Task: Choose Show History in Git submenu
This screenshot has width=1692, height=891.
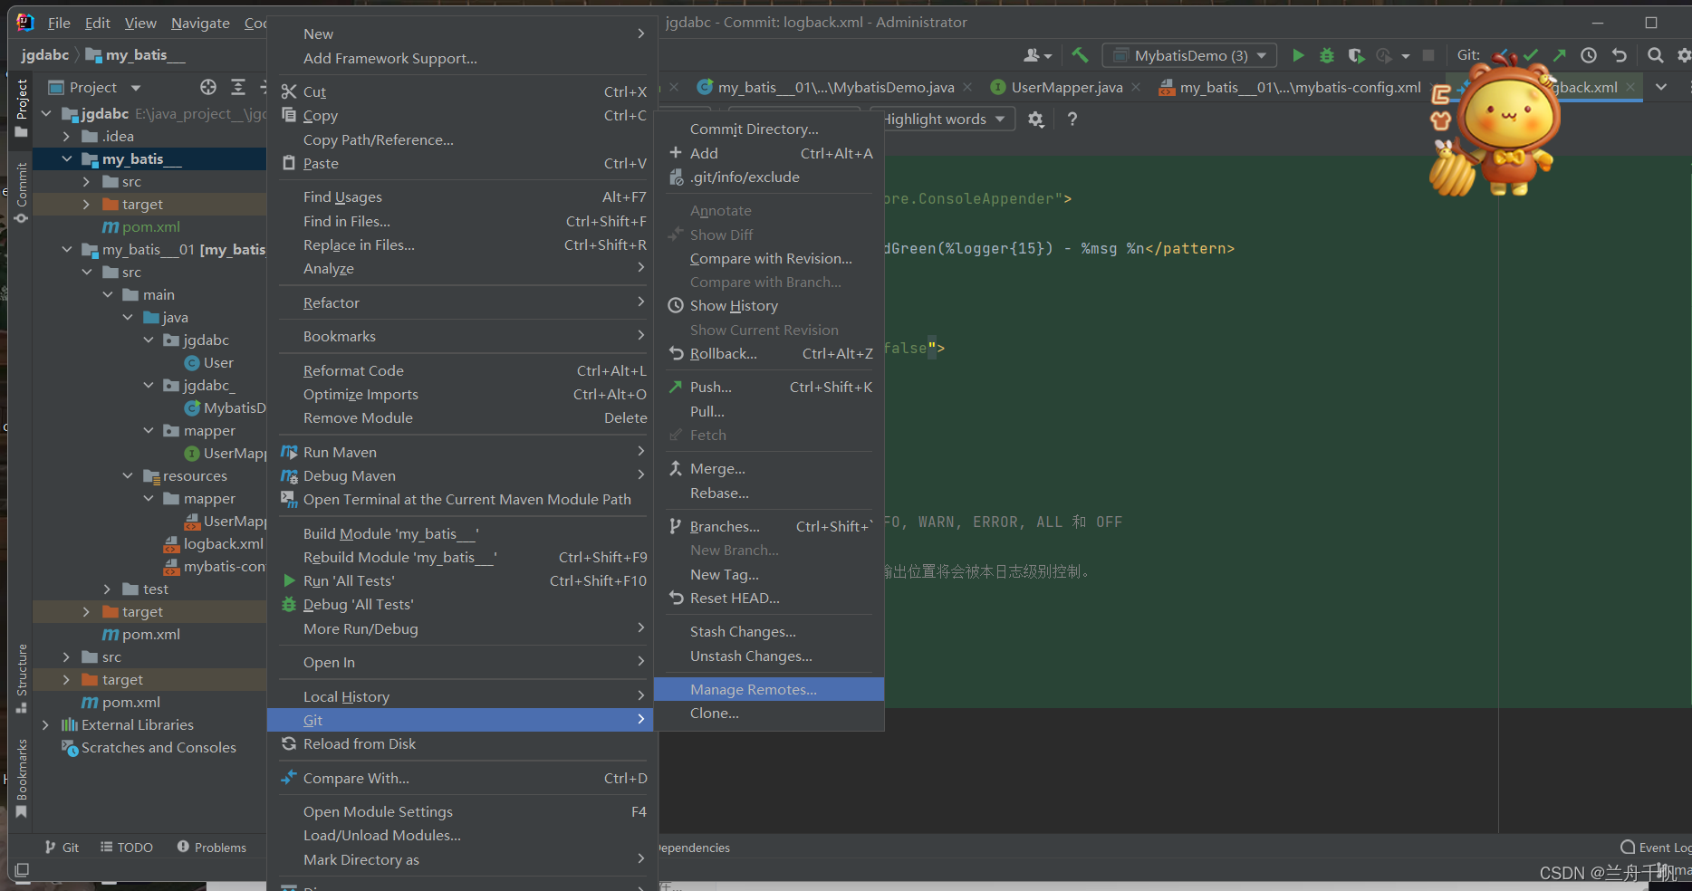Action: 769,306
